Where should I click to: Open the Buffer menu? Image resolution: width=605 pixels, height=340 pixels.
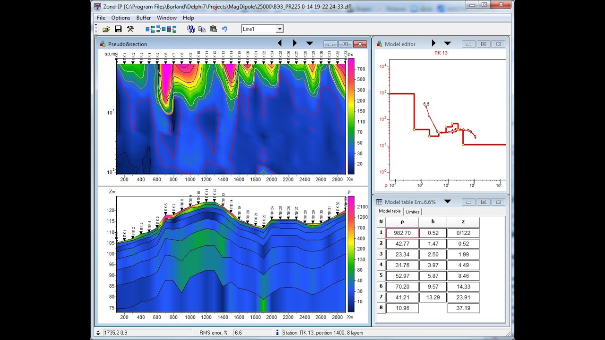[x=144, y=18]
